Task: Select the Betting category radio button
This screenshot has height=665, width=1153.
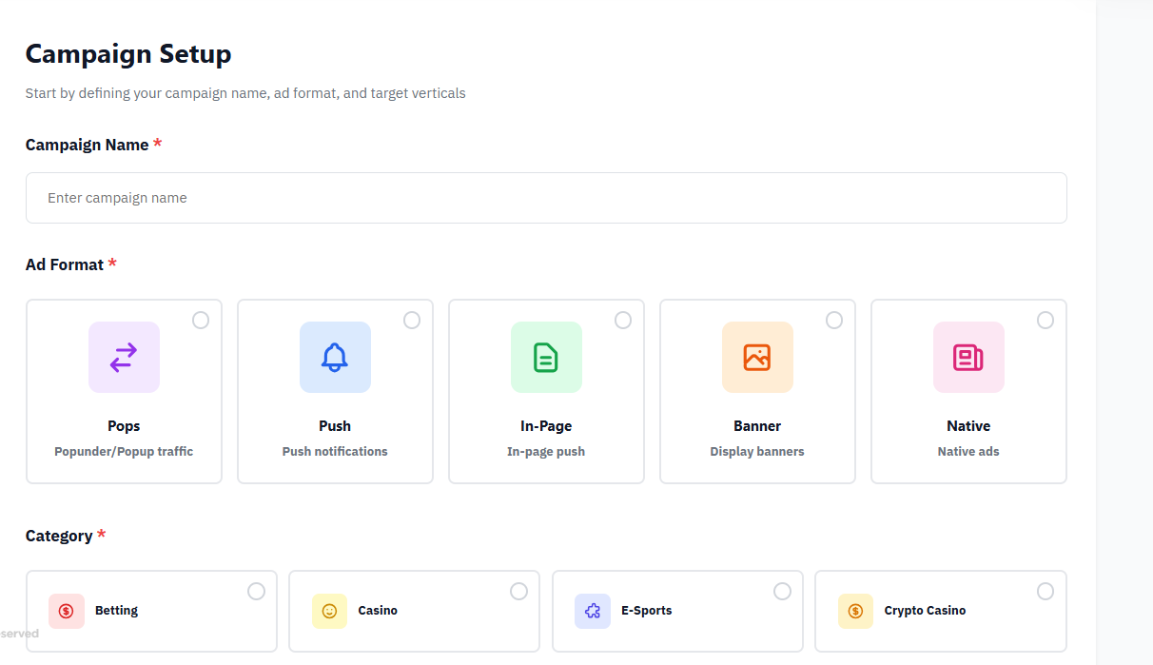Action: coord(256,592)
